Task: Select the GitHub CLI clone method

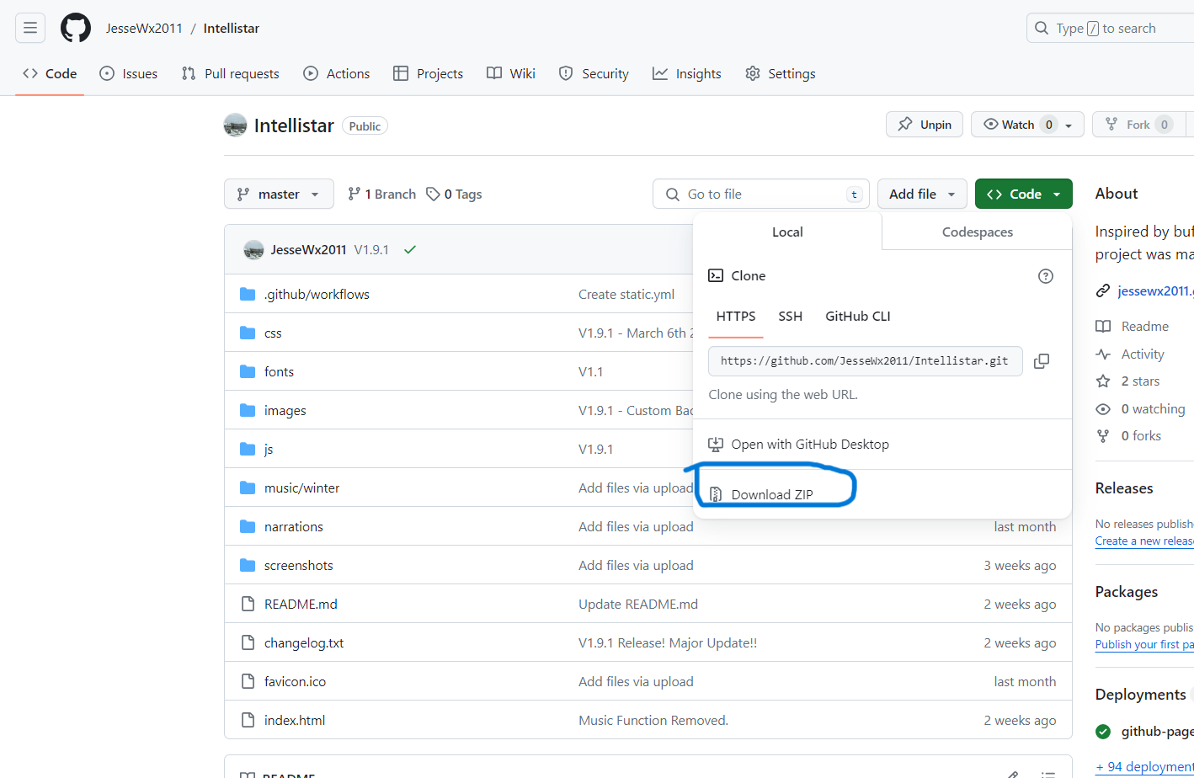Action: [x=857, y=317]
